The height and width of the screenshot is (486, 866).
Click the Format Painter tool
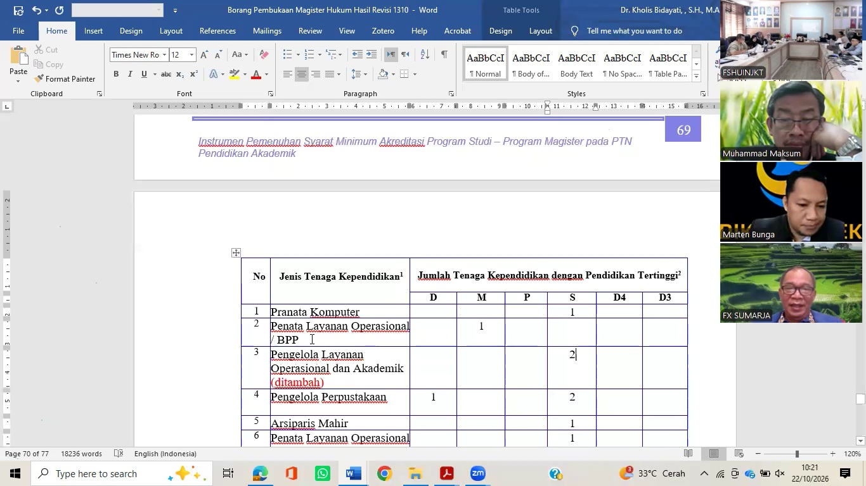(65, 79)
